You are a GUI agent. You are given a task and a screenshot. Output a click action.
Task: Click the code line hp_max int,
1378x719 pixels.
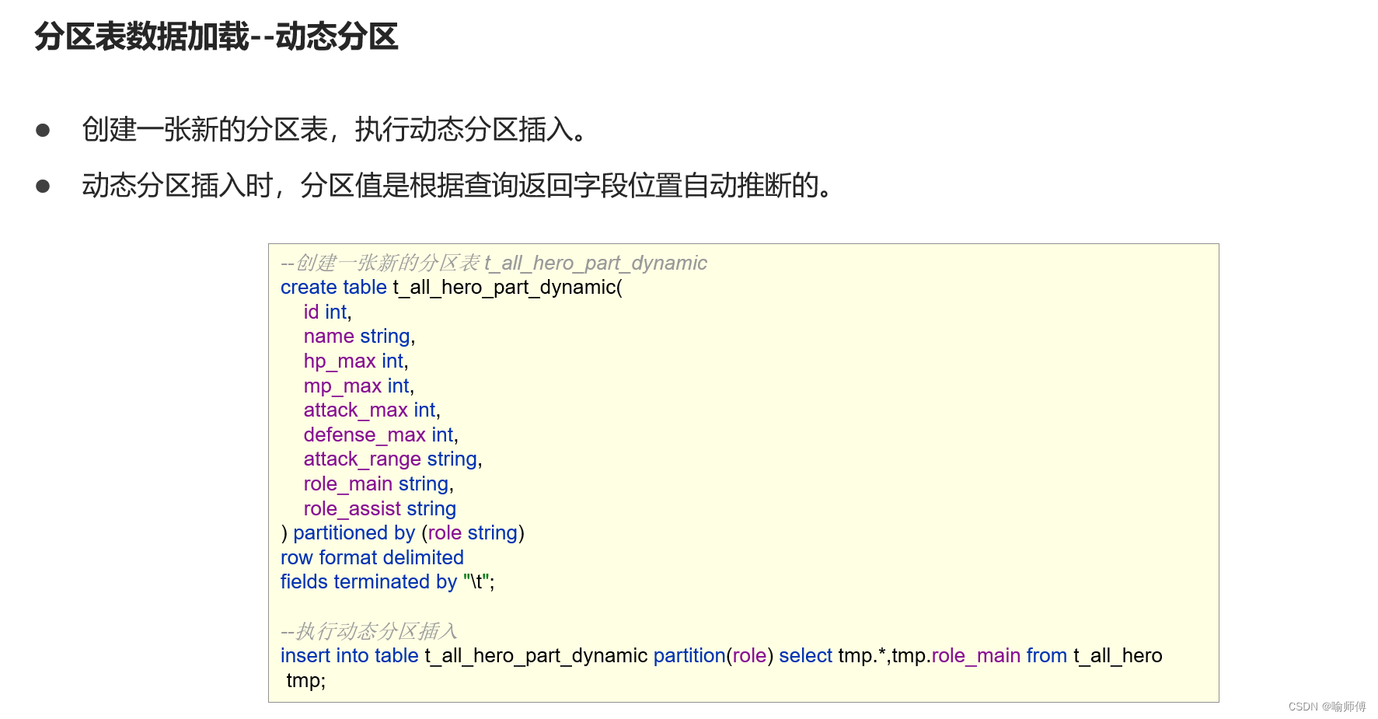(x=355, y=361)
